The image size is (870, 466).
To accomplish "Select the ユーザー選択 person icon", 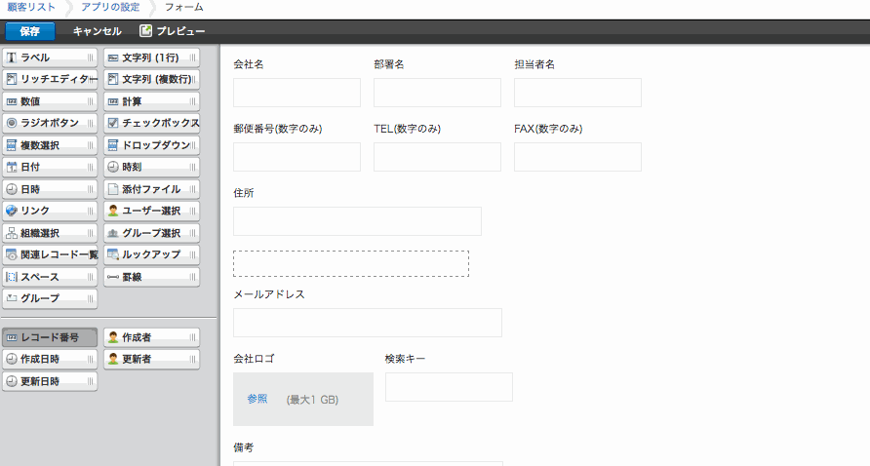I will pyautogui.click(x=112, y=211).
